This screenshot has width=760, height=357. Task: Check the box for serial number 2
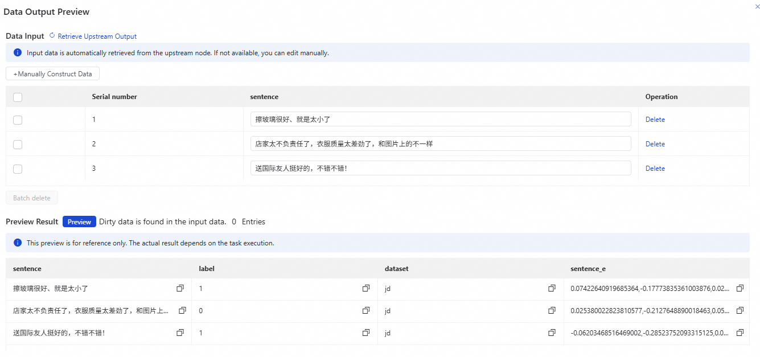[x=18, y=145]
